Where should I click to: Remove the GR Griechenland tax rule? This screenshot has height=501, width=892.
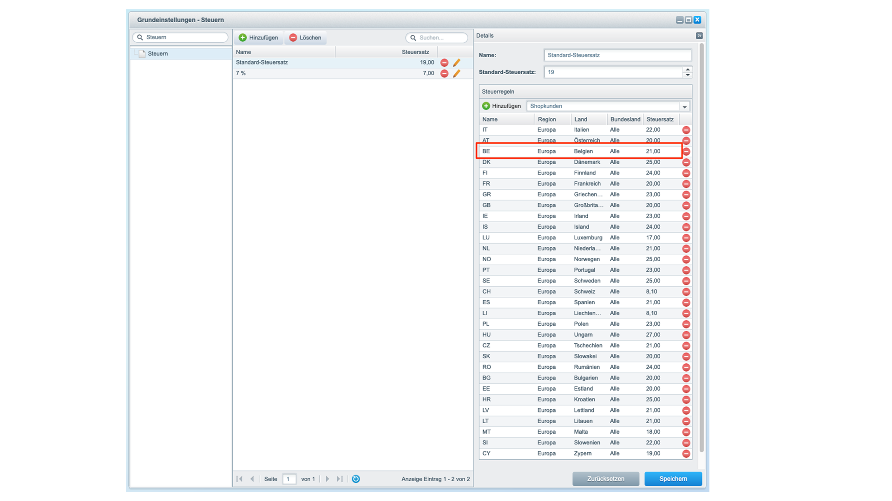pos(686,195)
